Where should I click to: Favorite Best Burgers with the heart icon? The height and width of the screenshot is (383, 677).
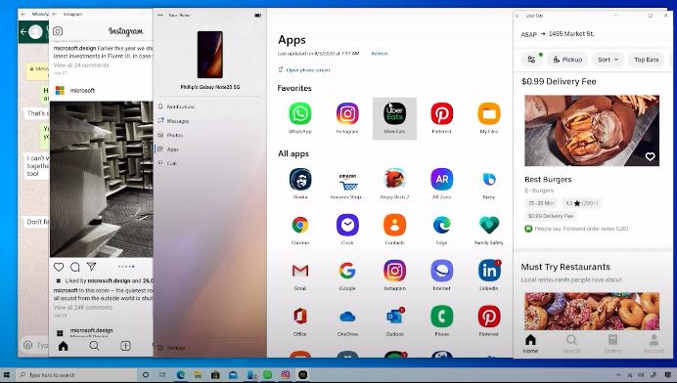tap(650, 157)
